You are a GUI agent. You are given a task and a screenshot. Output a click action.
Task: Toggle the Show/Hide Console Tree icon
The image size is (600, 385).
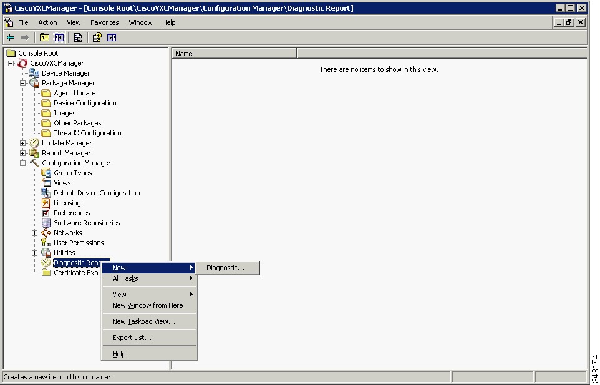[59, 37]
